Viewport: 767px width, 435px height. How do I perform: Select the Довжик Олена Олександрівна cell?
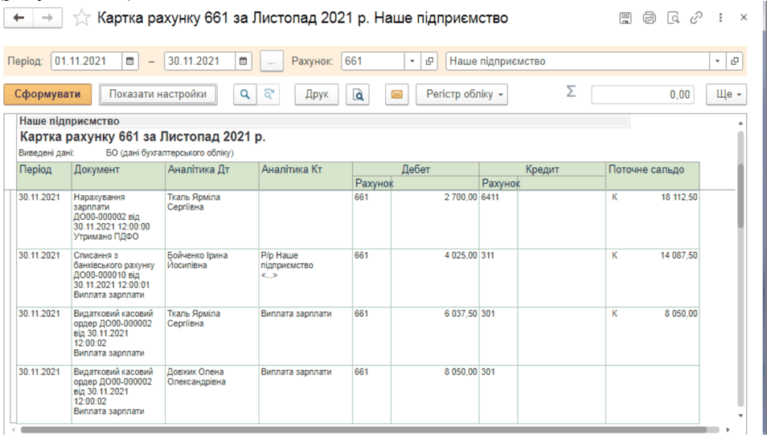pyautogui.click(x=211, y=393)
